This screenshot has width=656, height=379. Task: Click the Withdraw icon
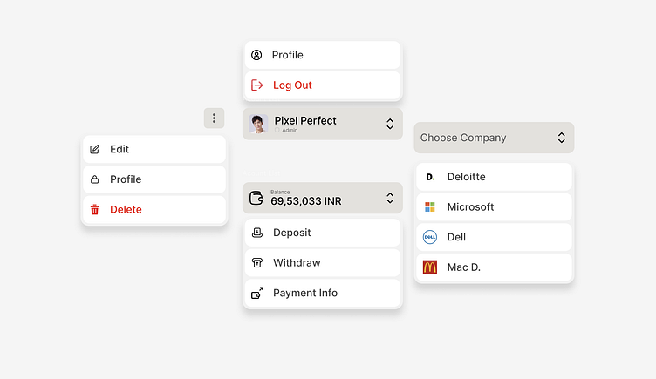point(256,263)
